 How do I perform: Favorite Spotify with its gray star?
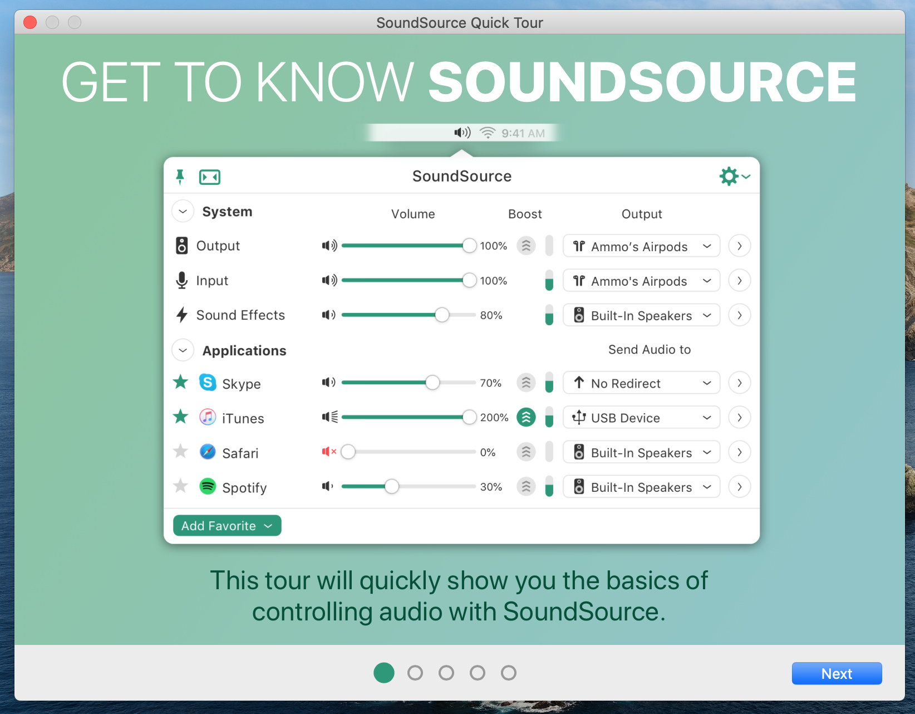click(180, 486)
